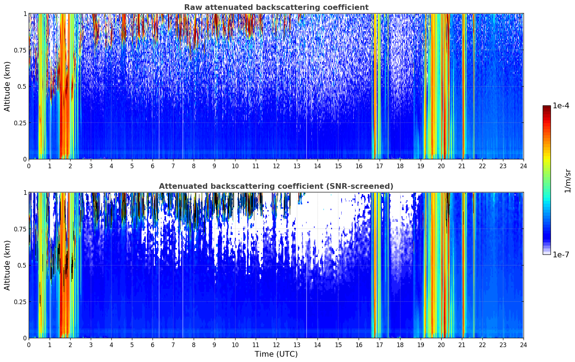Click 'Altitude (km)' label of the raw plot
Image resolution: width=575 pixels, height=362 pixels.
coord(7,86)
